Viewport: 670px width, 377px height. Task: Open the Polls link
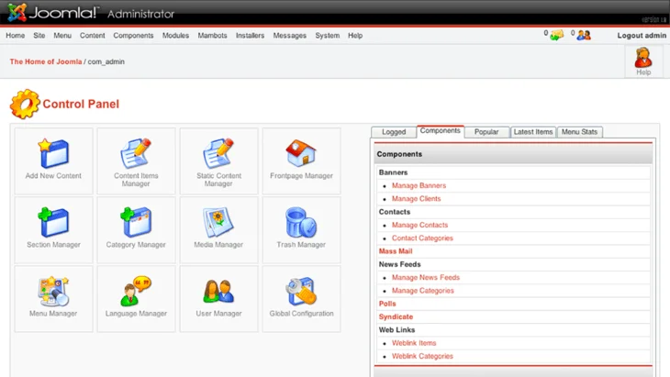pyautogui.click(x=387, y=304)
